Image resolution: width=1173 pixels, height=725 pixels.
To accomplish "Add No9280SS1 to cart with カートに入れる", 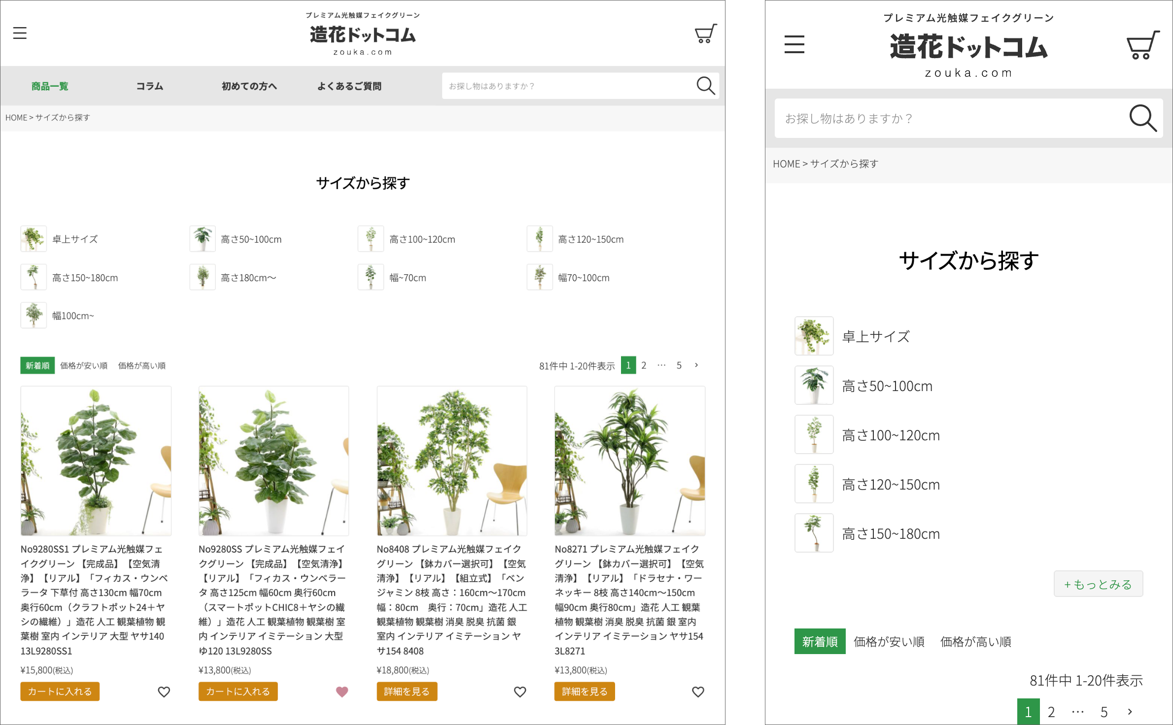I will point(60,692).
